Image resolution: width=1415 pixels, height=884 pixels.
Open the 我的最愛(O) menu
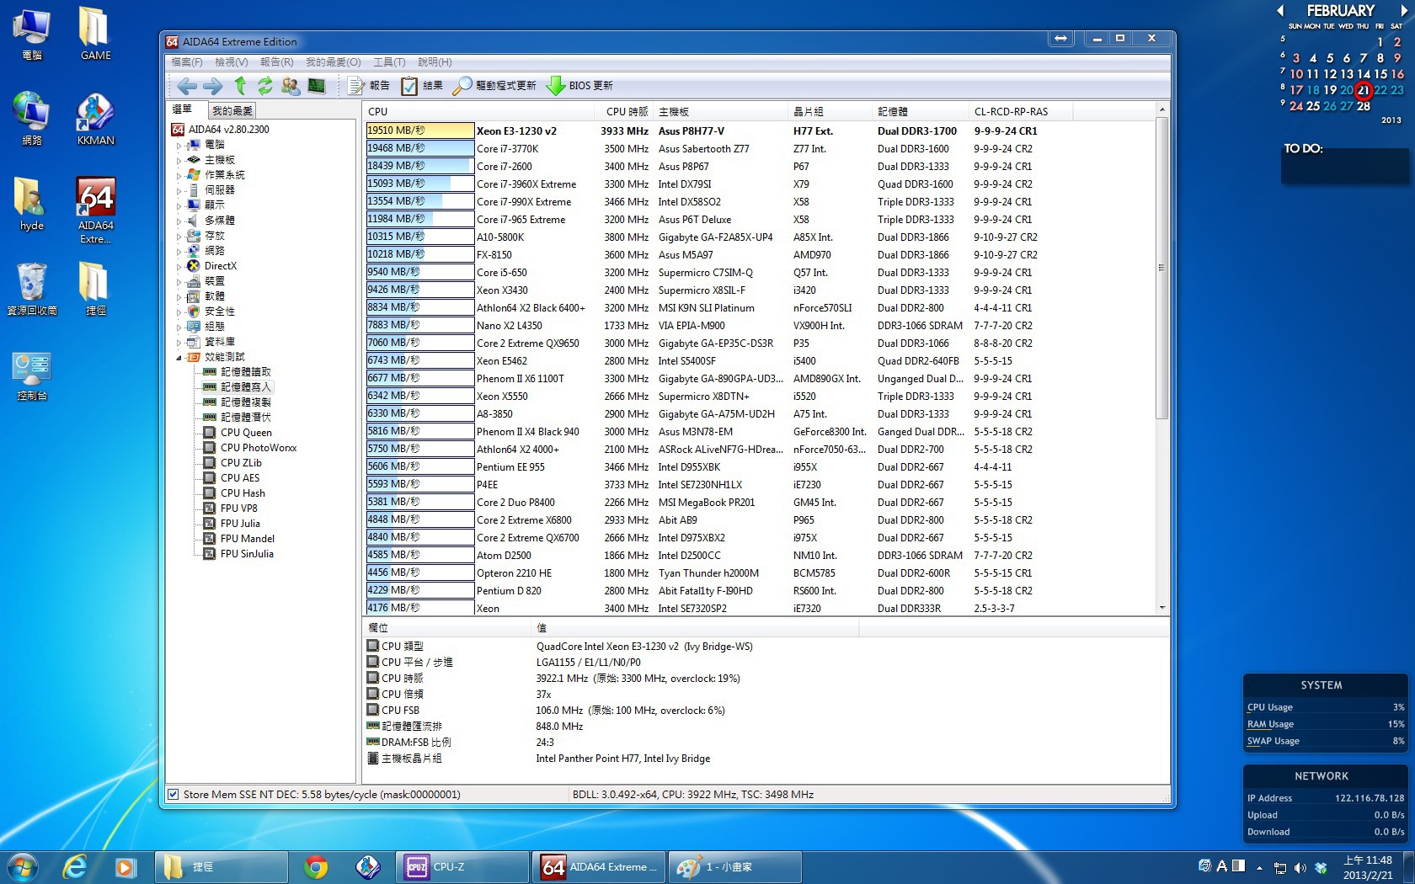[333, 62]
